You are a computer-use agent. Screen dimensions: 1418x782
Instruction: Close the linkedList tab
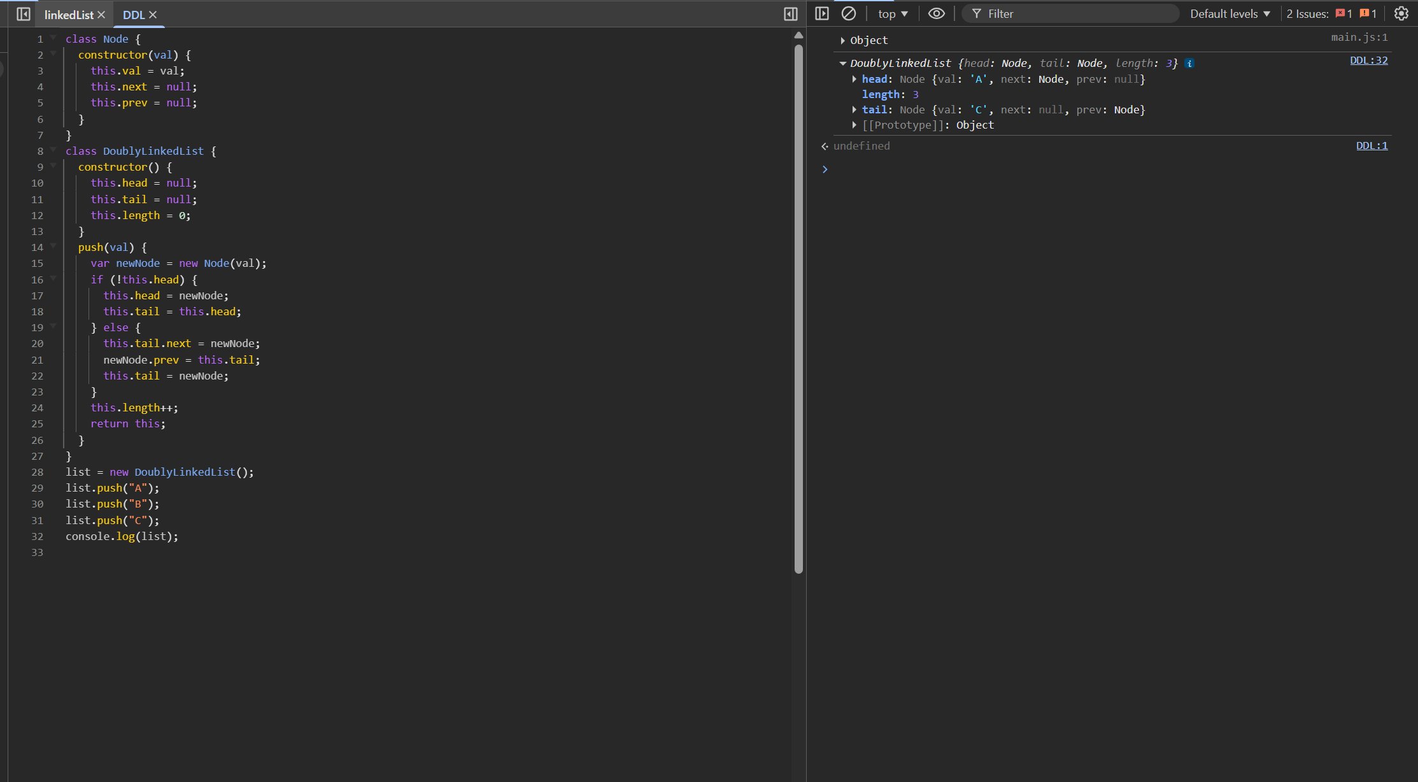[101, 15]
